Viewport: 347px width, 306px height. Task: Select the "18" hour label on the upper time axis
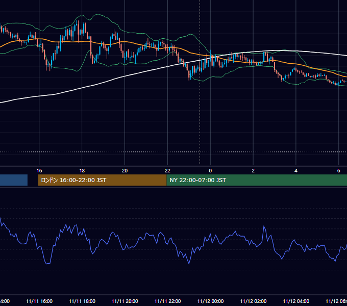(x=82, y=171)
